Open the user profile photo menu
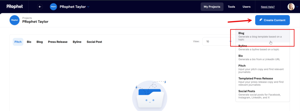Viewport: 300px width, 111px height. (x=291, y=7)
